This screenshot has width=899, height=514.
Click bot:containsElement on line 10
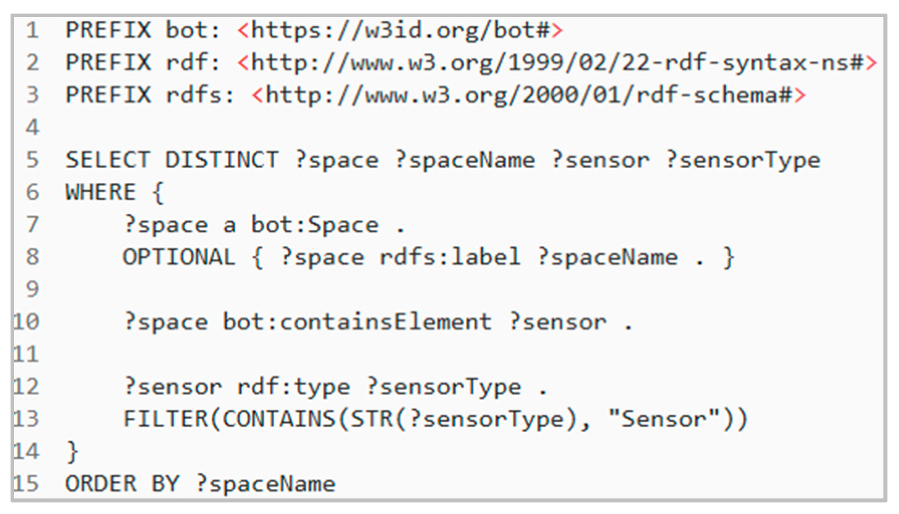click(357, 322)
